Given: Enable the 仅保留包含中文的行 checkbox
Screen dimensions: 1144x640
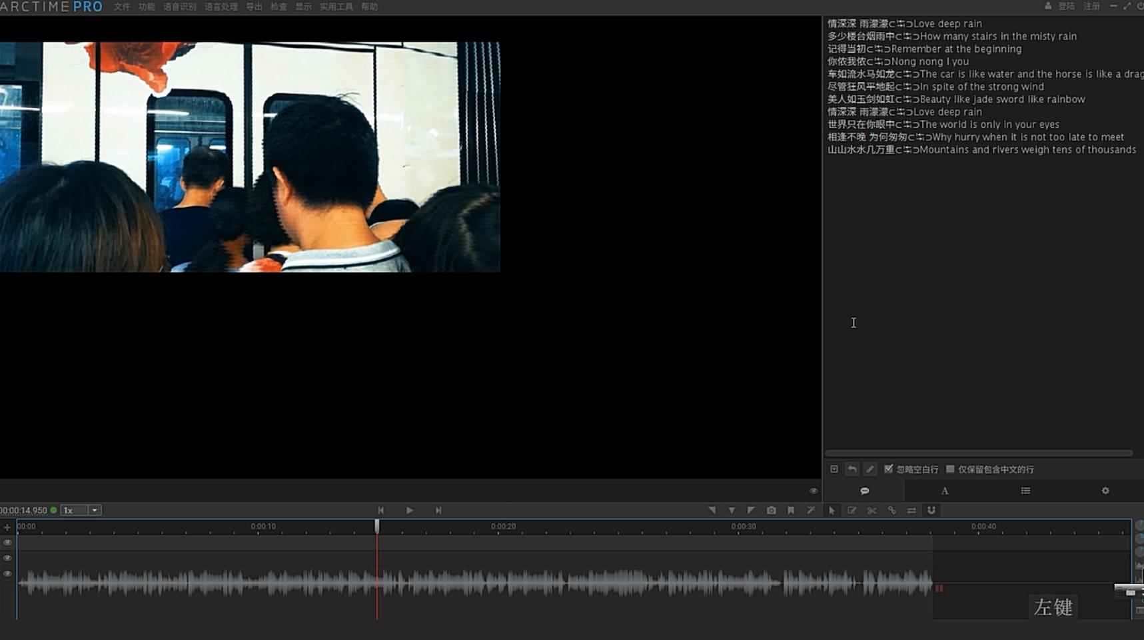Looking at the screenshot, I should click(x=950, y=470).
